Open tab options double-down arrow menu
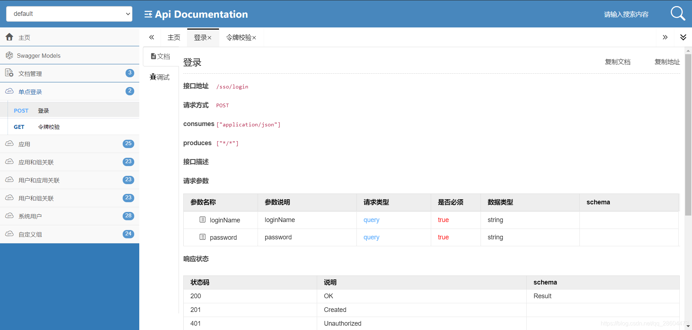 click(683, 37)
